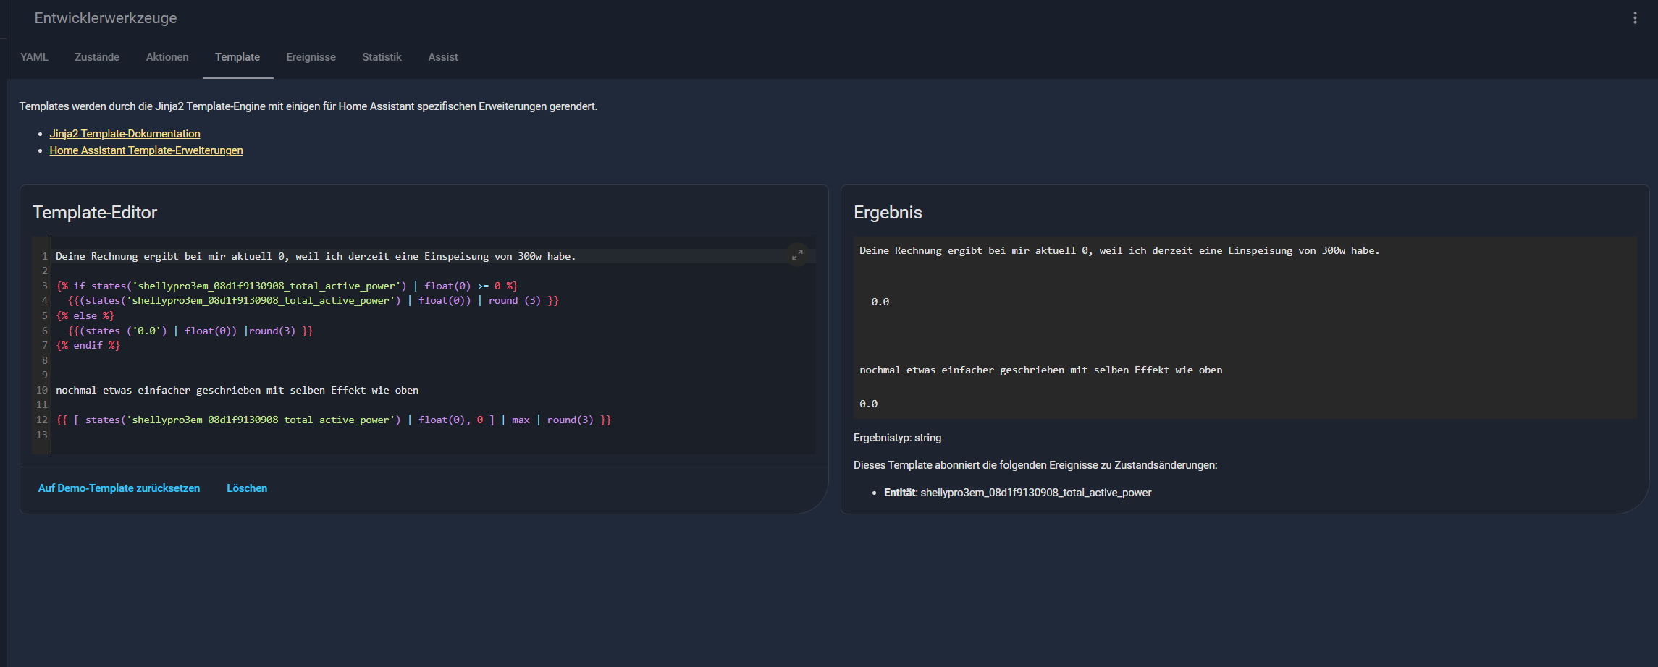Open Home Assistant Template-Erweiterungen link
Image resolution: width=1658 pixels, height=667 pixels.
(x=146, y=150)
